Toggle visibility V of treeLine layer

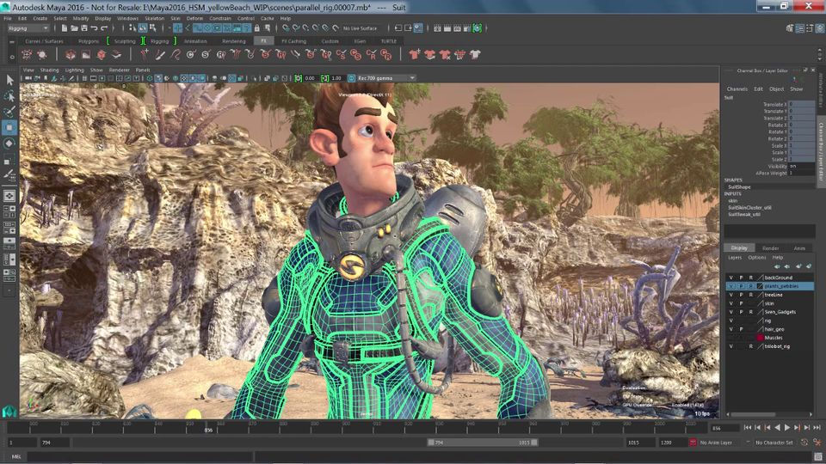pyautogui.click(x=730, y=295)
